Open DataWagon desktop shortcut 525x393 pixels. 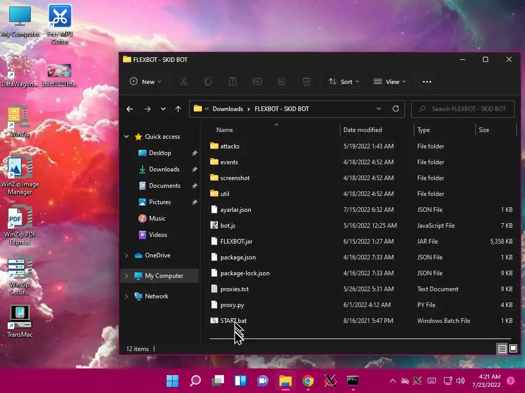(19, 71)
